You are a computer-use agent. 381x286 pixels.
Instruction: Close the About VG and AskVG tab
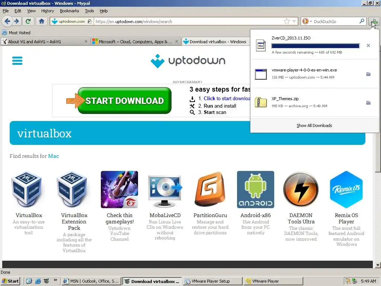[86, 42]
